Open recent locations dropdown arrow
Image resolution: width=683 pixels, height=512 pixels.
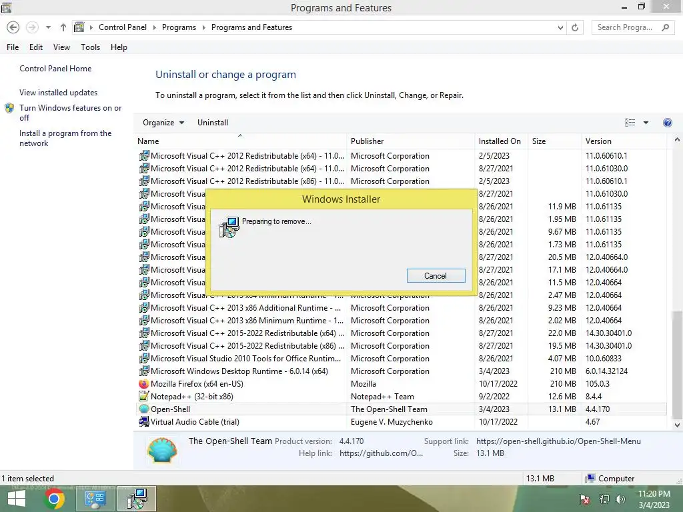pyautogui.click(x=48, y=27)
